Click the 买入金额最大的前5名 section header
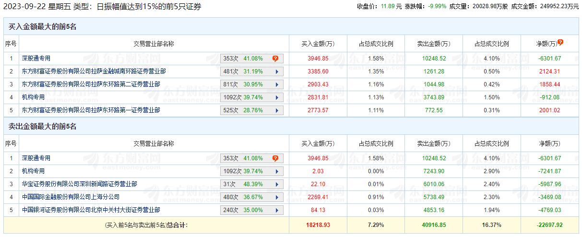This screenshot has width=582, height=237. [43, 27]
